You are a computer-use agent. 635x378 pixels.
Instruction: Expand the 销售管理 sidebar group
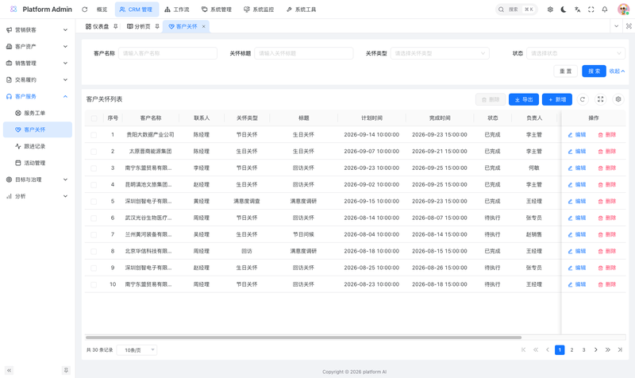[37, 64]
